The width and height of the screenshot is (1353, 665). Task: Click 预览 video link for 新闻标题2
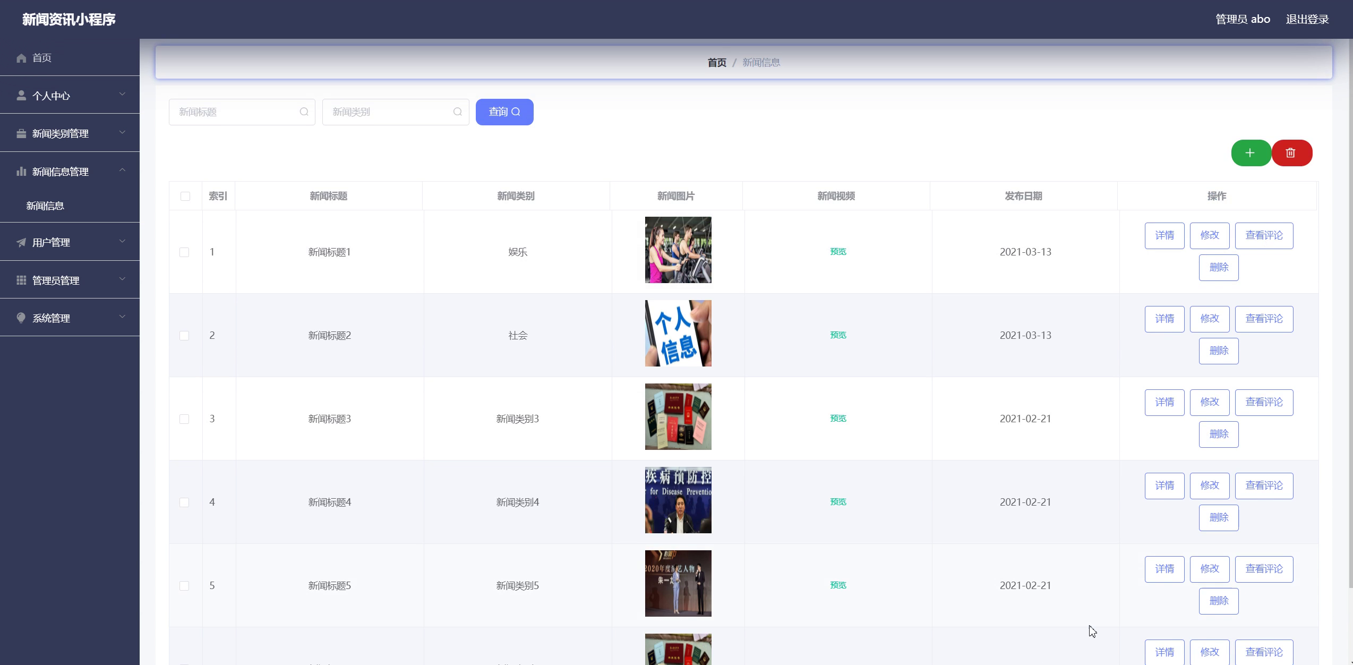click(838, 335)
